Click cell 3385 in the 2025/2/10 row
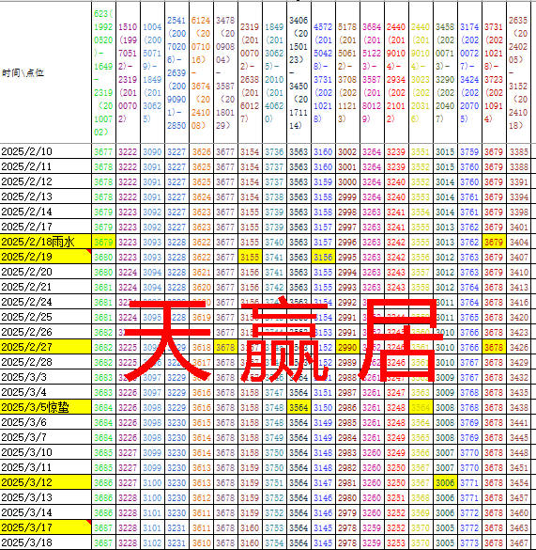This screenshot has height=550, width=536. 519,151
